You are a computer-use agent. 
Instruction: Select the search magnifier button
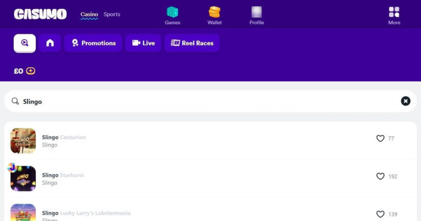[x=24, y=43]
